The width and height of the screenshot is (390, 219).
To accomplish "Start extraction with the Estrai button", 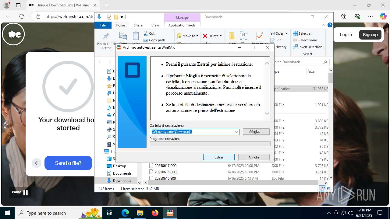I will tap(219, 157).
